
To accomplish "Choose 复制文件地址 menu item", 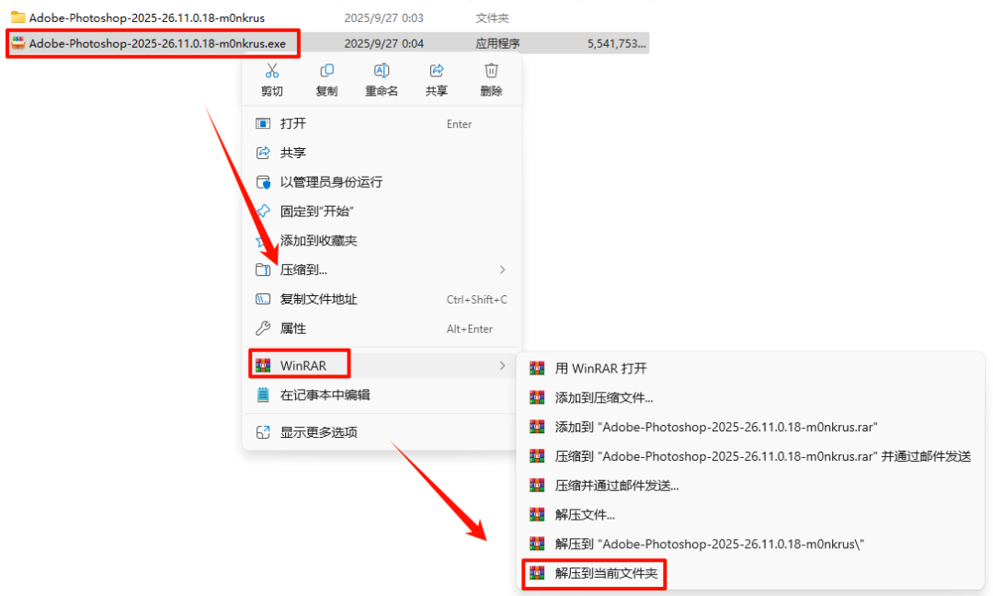I will (x=382, y=300).
